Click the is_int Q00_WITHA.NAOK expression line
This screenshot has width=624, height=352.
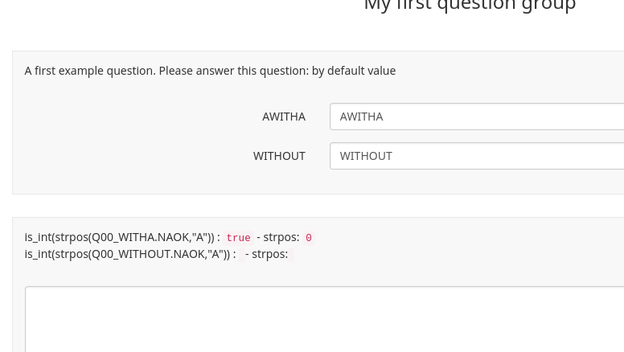click(121, 237)
